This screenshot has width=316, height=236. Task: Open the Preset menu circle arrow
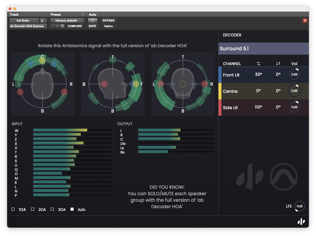tap(83, 14)
